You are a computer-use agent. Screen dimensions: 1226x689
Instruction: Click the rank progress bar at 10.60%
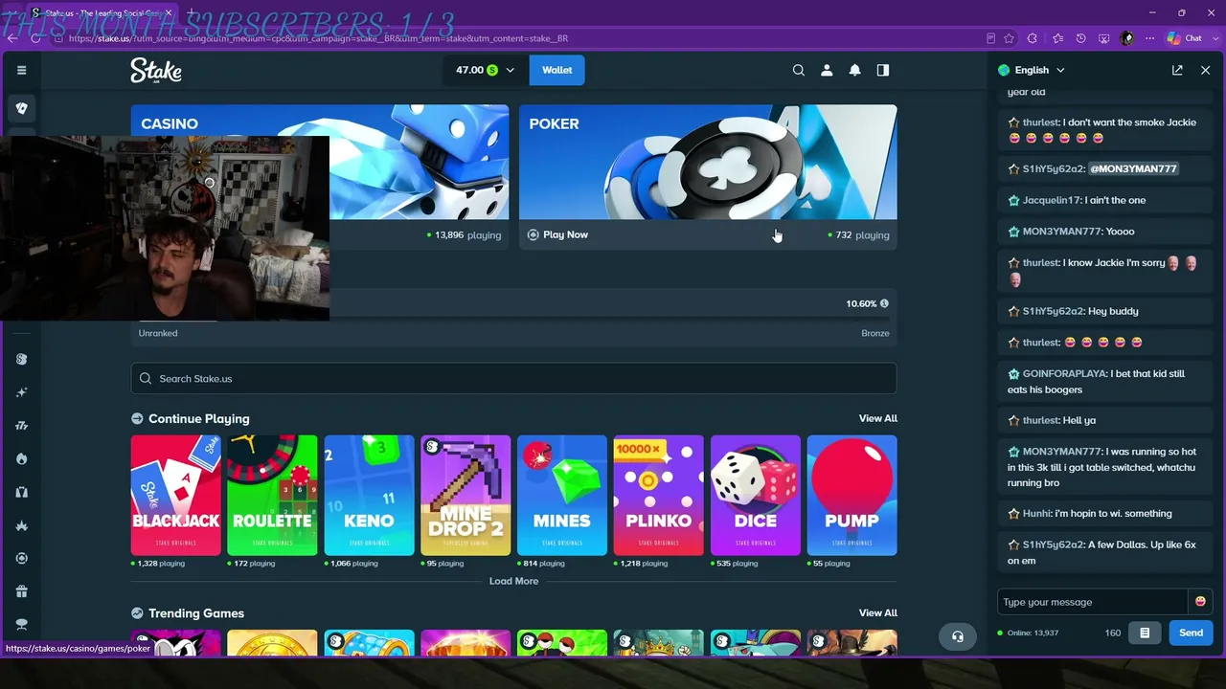[513, 320]
